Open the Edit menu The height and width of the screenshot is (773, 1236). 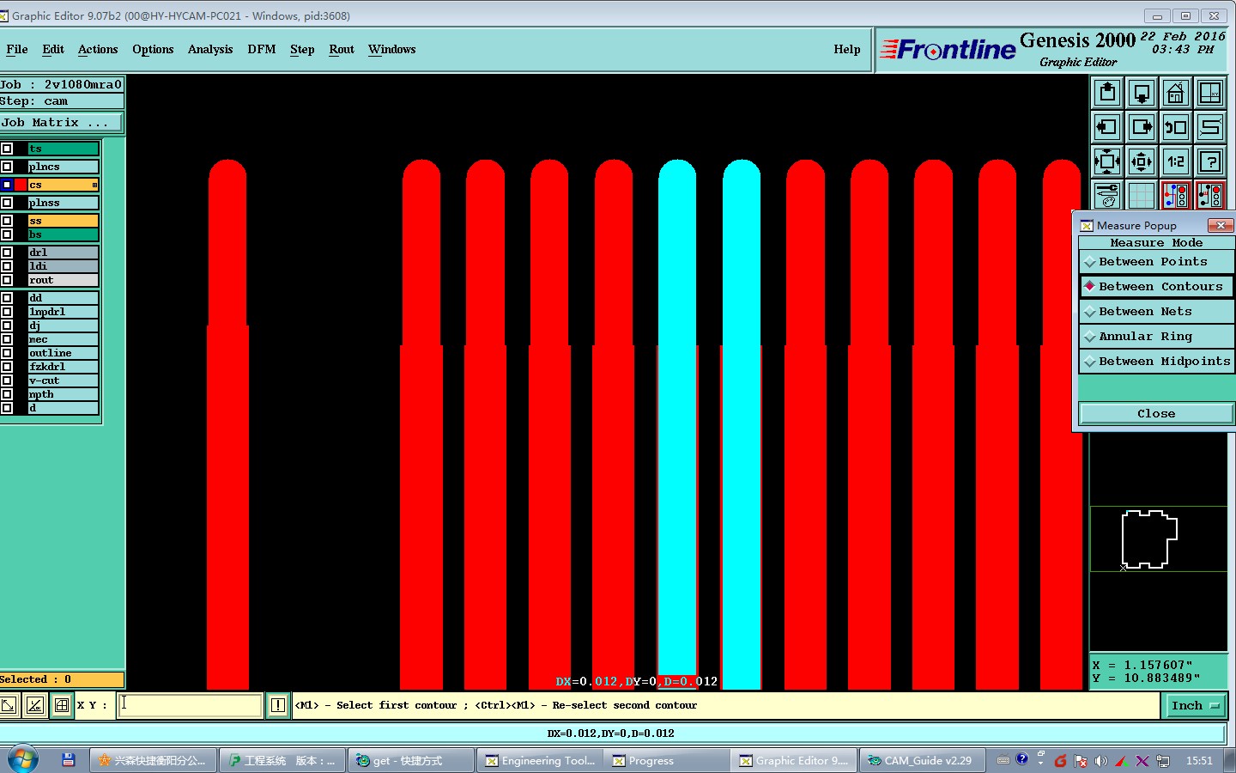(53, 49)
